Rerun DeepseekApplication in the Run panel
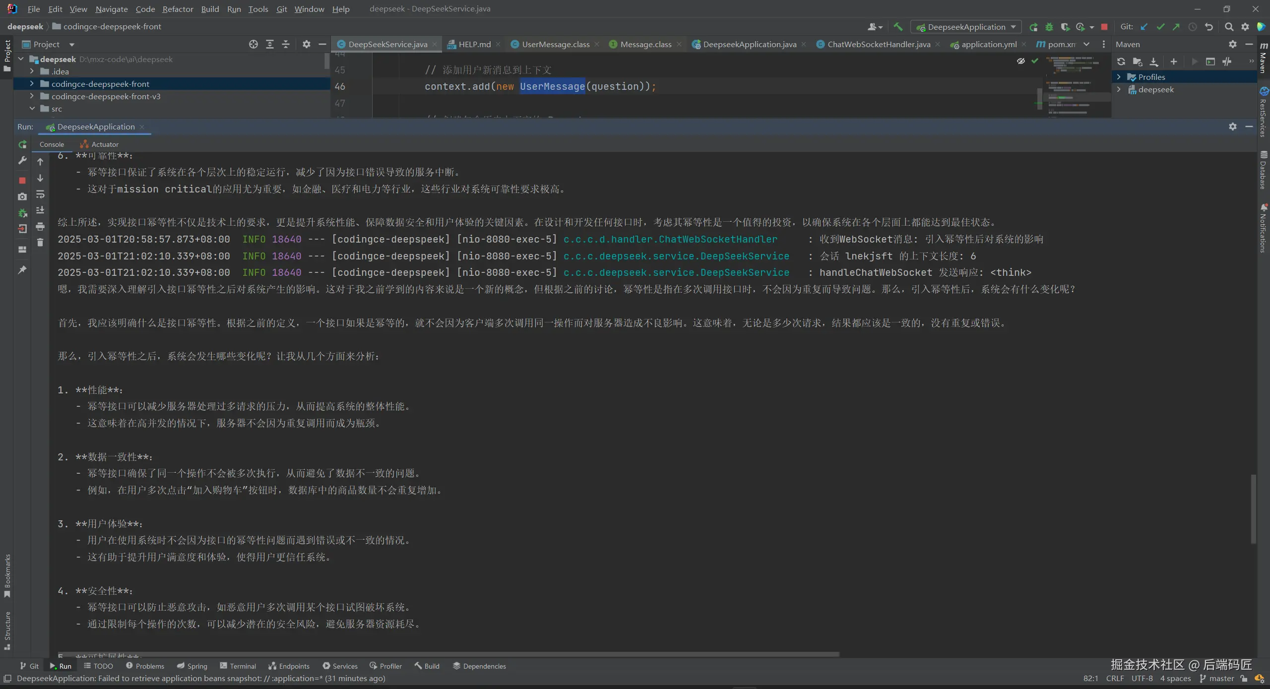Screen dimensions: 1270x689 [x=22, y=144]
